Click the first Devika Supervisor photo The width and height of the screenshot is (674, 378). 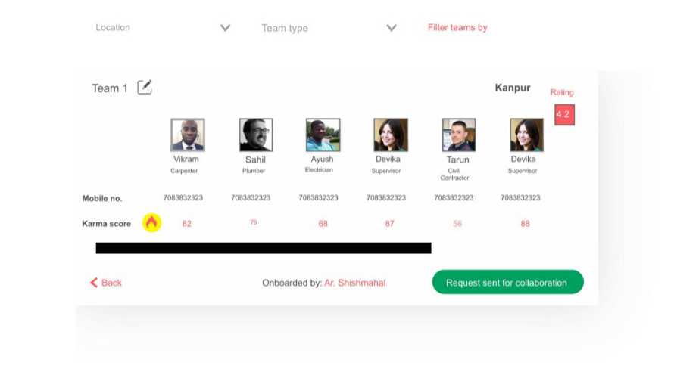tap(391, 135)
